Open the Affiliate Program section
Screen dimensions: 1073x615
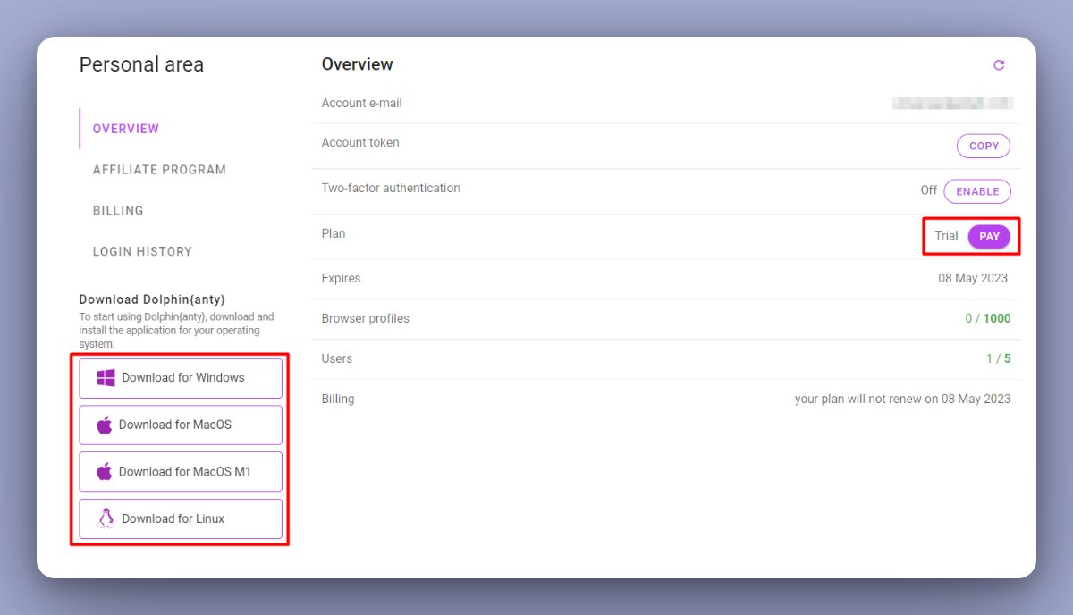coord(159,170)
